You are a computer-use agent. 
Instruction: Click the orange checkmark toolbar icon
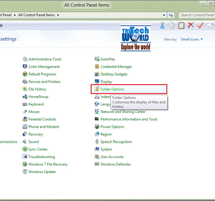pos(200,25)
